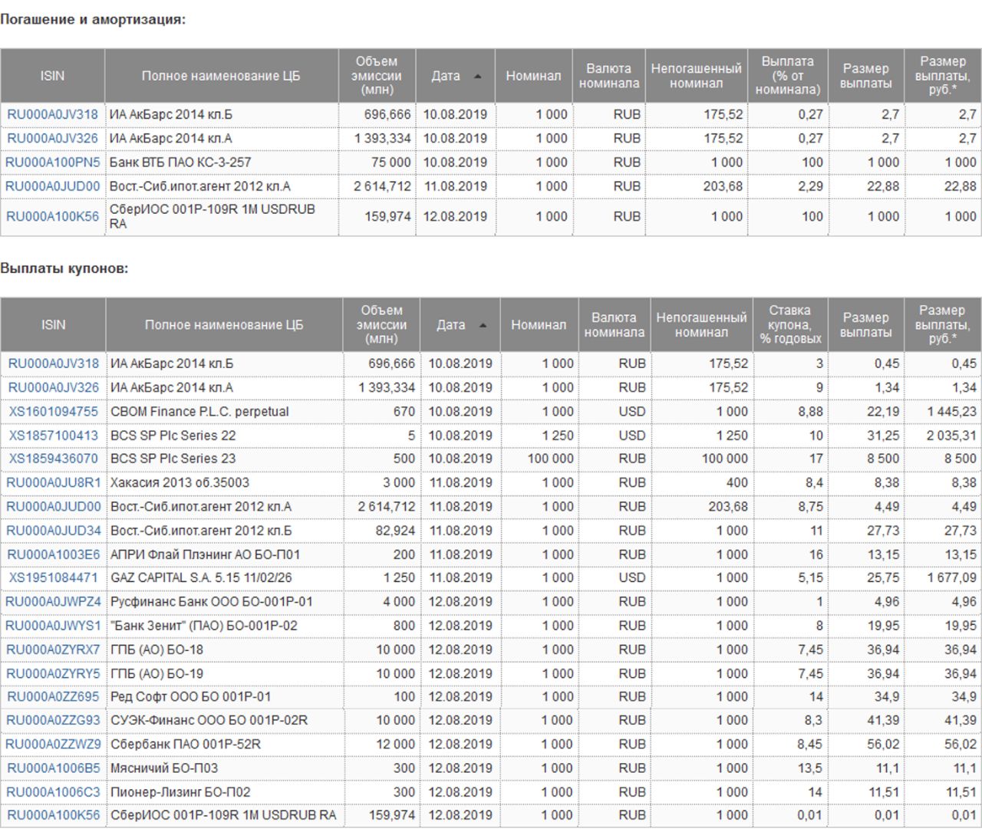The image size is (982, 832).
Task: Open ISIN link RU000A0JV318 in the redemption table
Action: pyautogui.click(x=53, y=115)
